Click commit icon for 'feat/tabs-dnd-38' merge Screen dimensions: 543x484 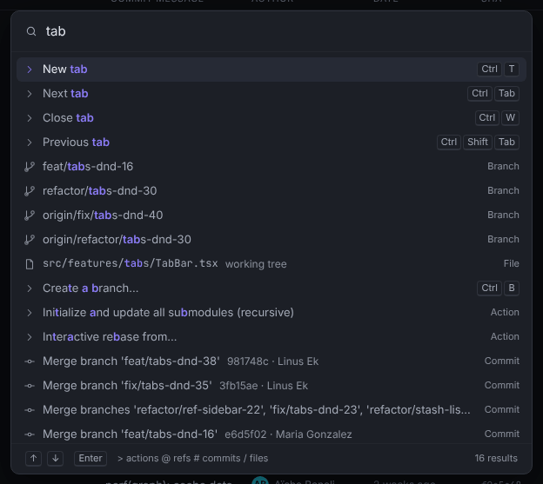click(30, 361)
